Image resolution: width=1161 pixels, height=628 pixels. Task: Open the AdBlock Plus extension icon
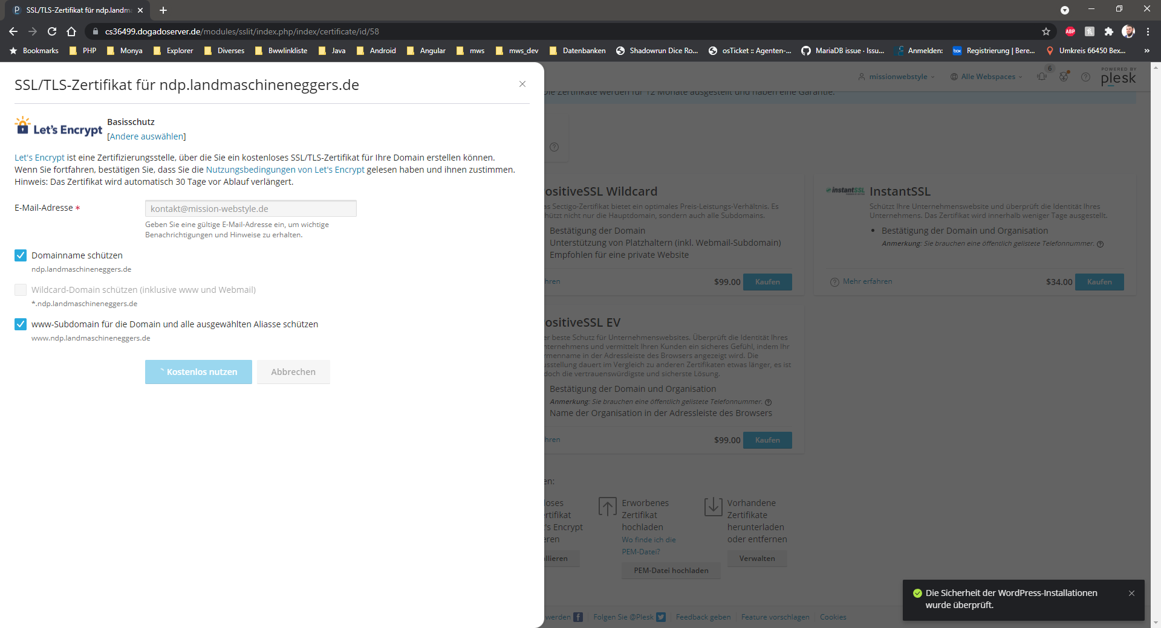pyautogui.click(x=1070, y=31)
